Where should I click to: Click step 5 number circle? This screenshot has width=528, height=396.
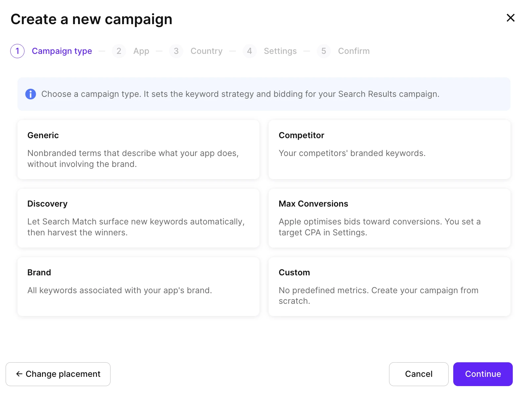pos(324,51)
